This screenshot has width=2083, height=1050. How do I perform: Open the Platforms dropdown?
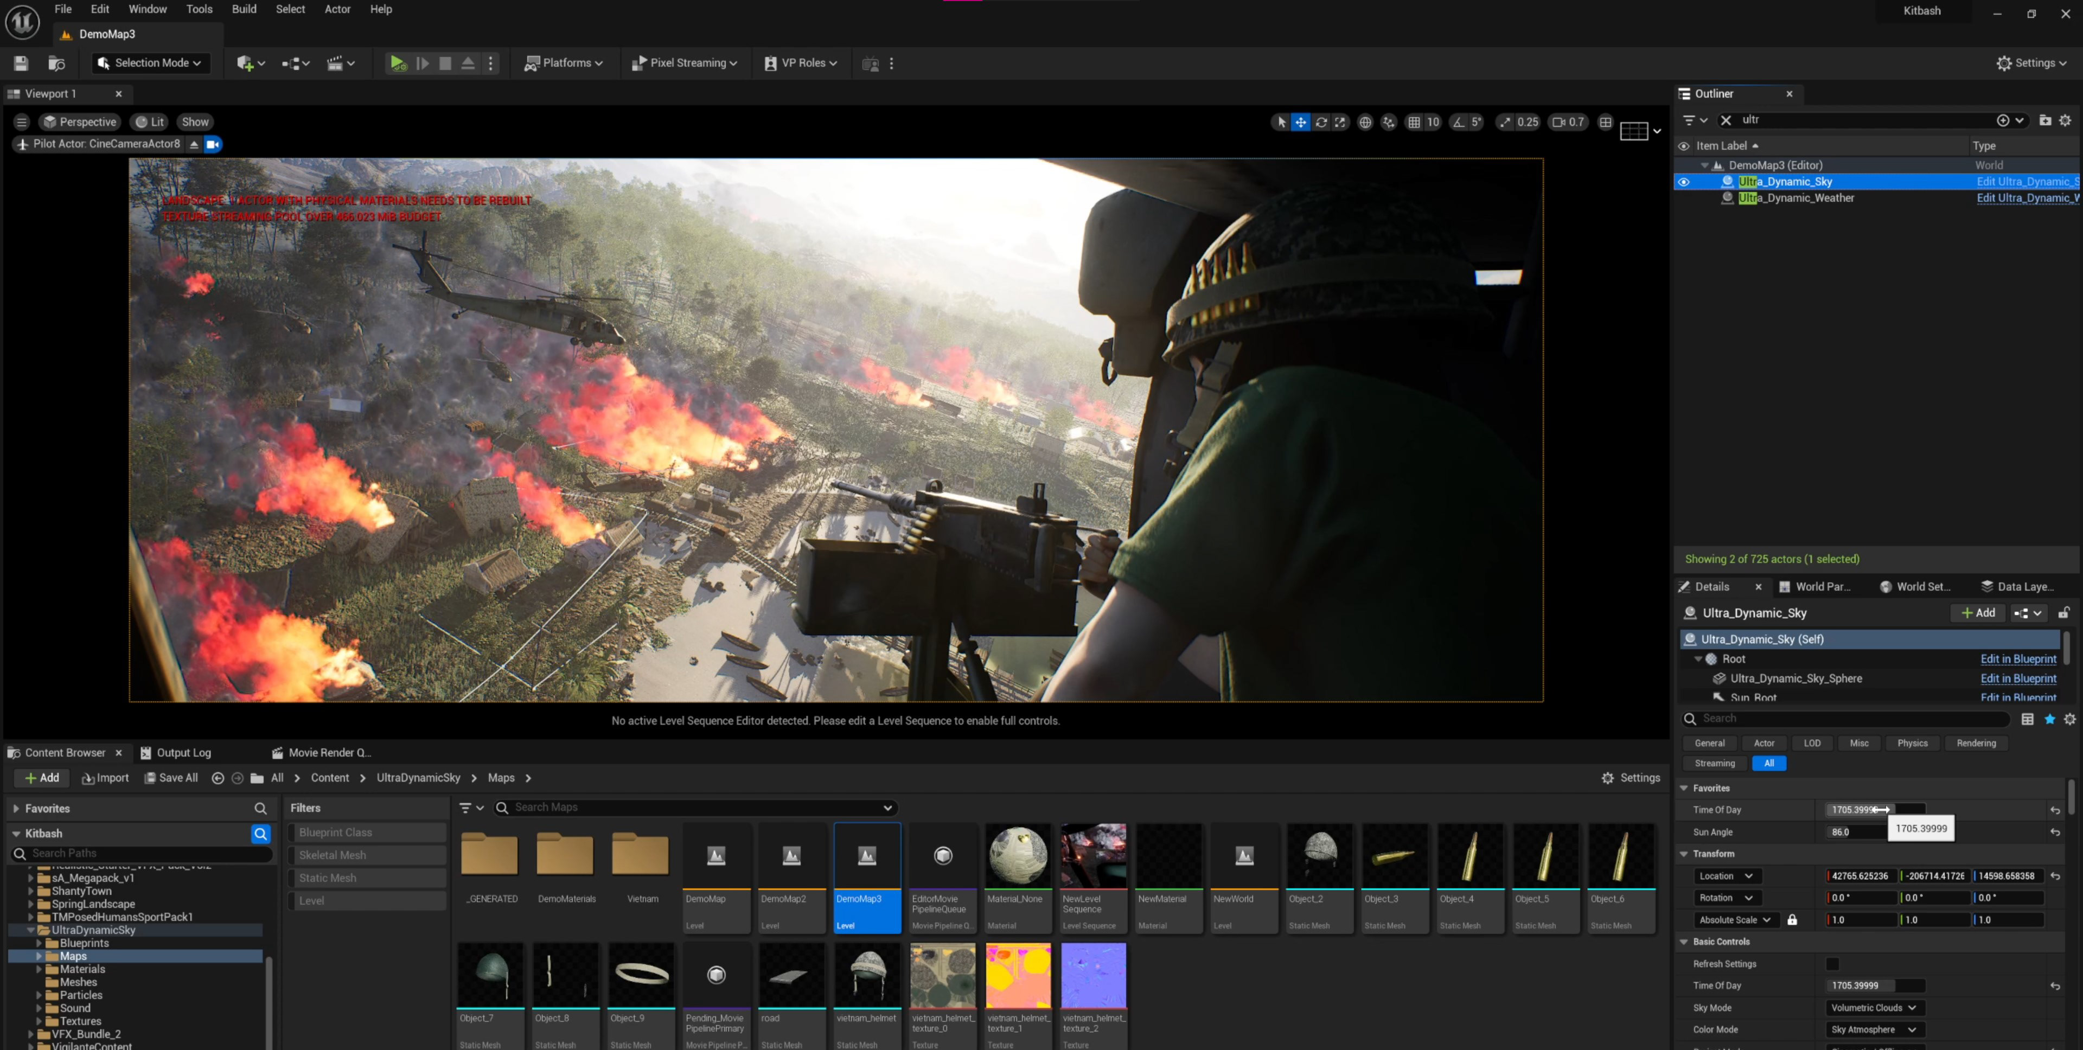[564, 63]
